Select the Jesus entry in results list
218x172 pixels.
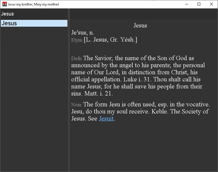tap(34, 23)
